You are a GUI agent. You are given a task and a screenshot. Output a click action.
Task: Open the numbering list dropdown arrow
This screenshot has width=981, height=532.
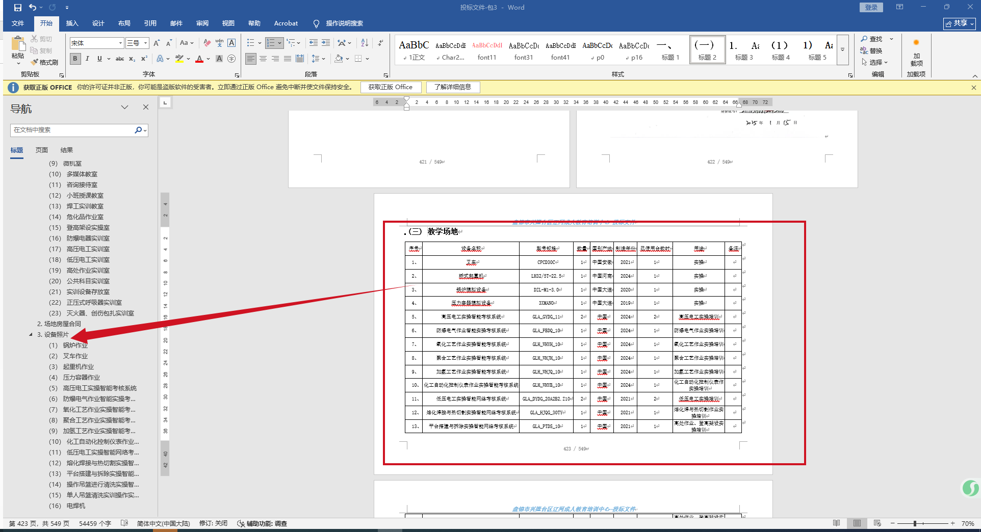click(280, 43)
